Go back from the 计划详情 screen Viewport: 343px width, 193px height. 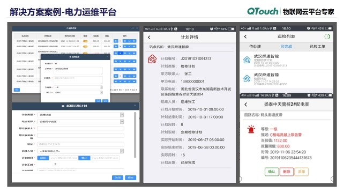coord(149,38)
